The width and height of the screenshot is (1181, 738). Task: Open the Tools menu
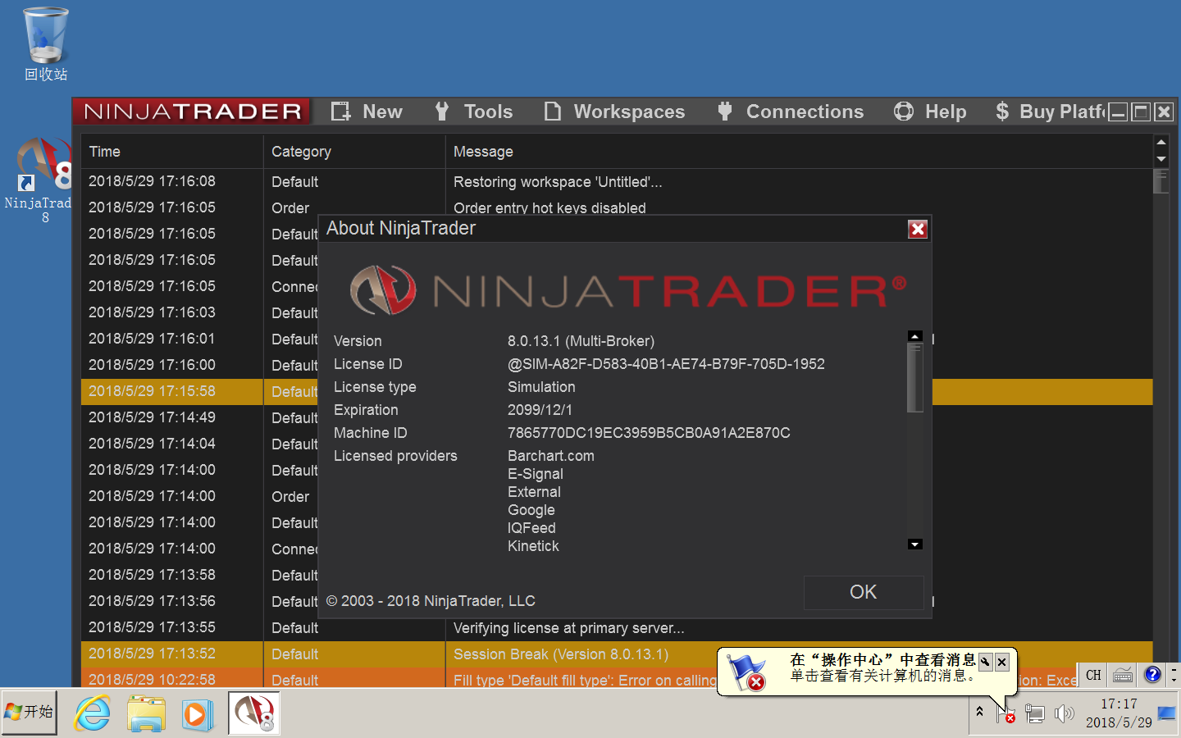click(x=488, y=112)
